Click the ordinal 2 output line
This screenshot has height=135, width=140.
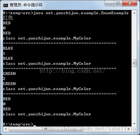coord(4,79)
